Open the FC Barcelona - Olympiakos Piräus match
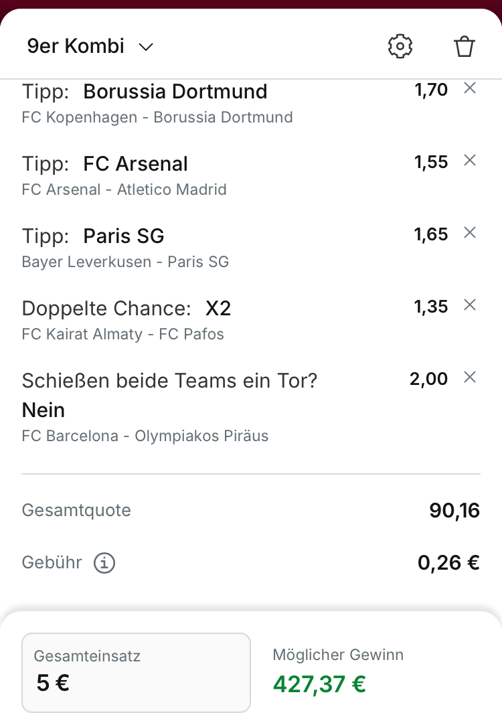Image resolution: width=502 pixels, height=727 pixels. tap(145, 436)
